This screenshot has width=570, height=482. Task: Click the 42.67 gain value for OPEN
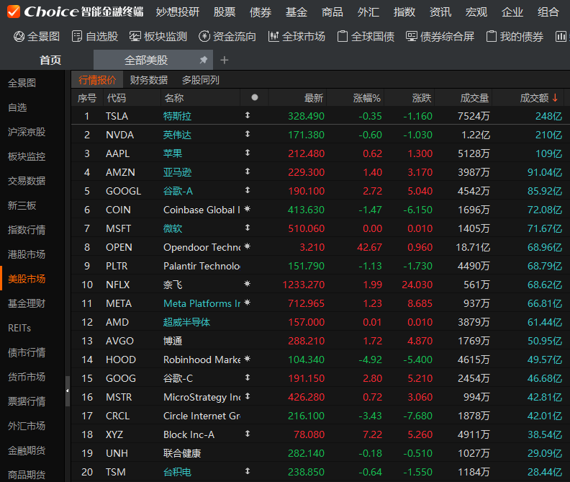coord(369,247)
